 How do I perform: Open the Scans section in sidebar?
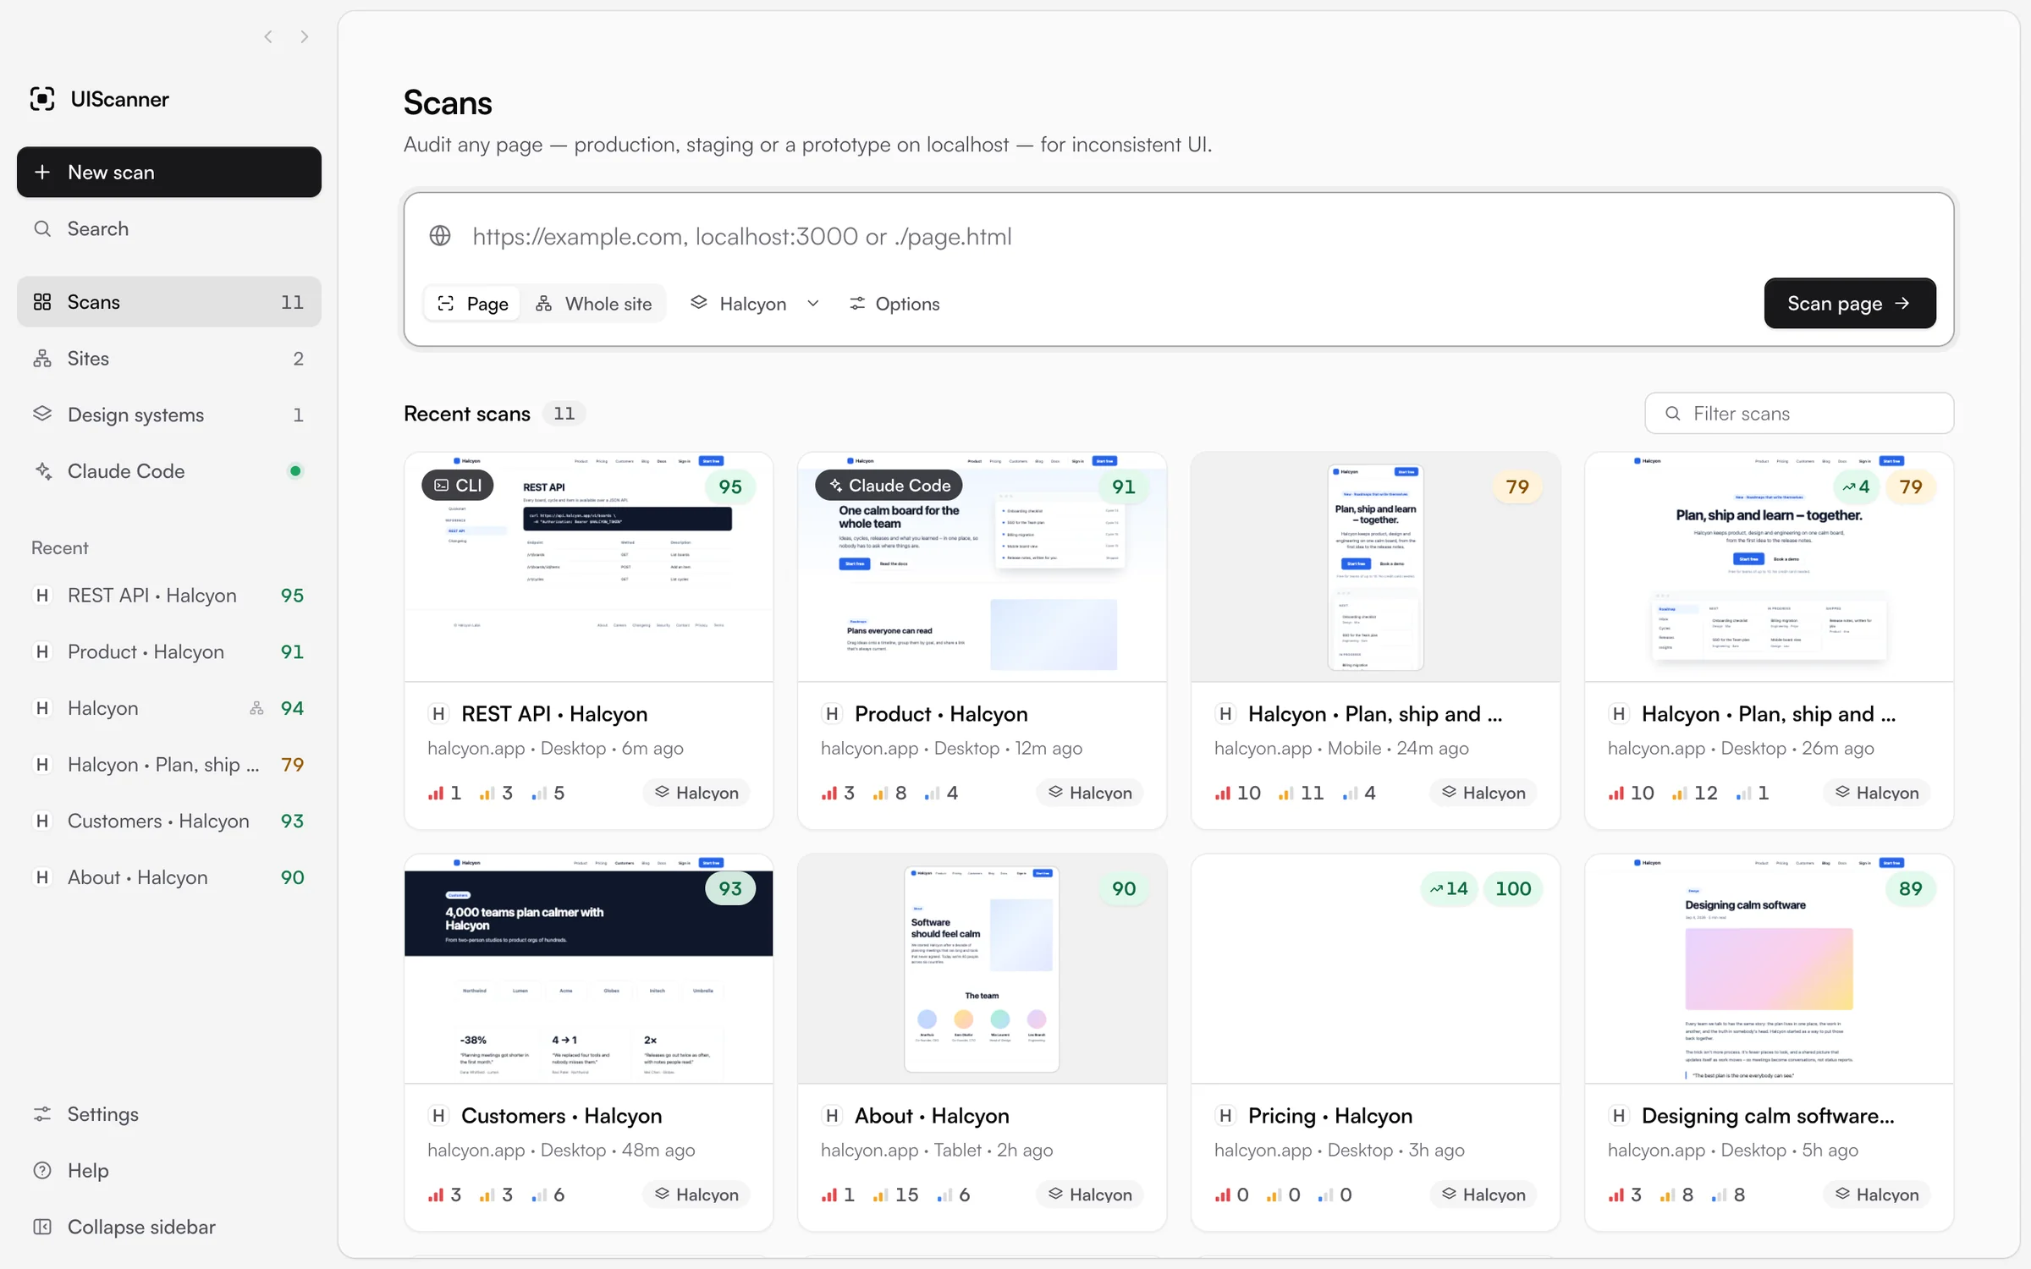(169, 302)
